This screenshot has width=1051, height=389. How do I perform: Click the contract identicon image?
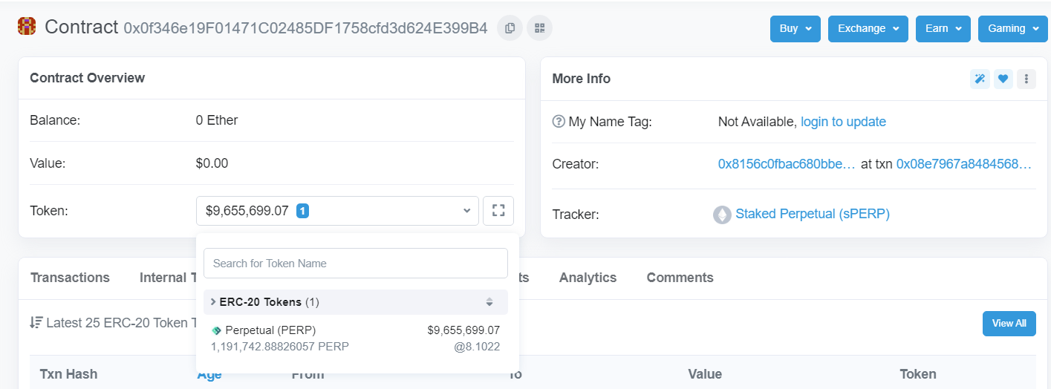pos(27,27)
